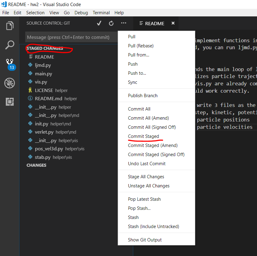Open the Extensions view in activity bar

10,102
